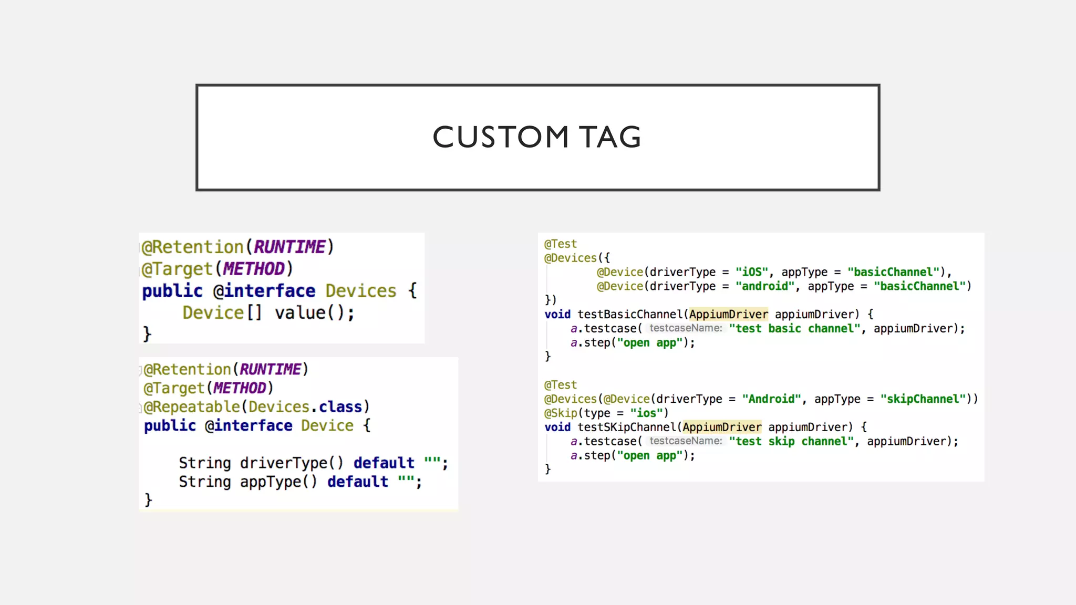The height and width of the screenshot is (605, 1076).
Task: Click highlighted AppiumDriver in testBasicChannel
Action: click(728, 315)
